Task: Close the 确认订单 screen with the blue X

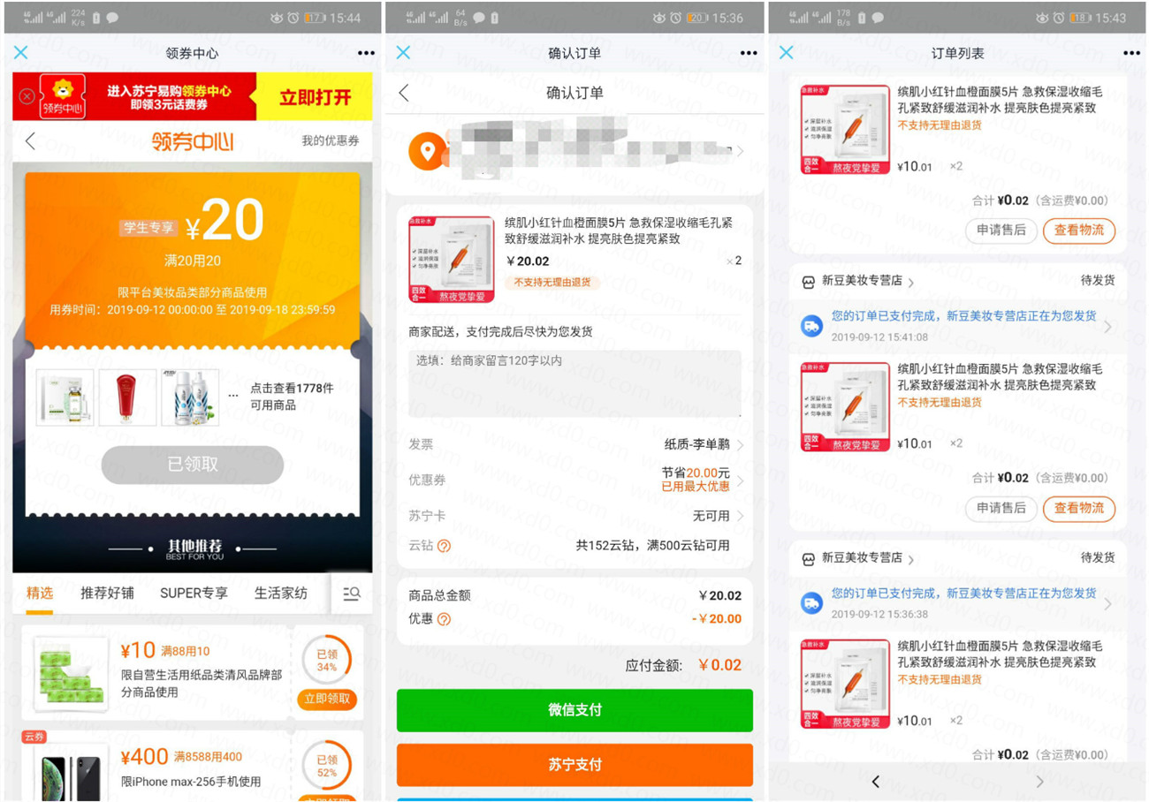Action: (x=403, y=52)
